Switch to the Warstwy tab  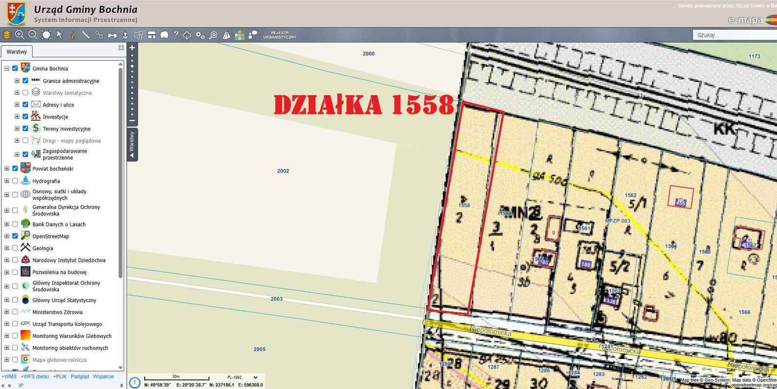pyautogui.click(x=17, y=51)
